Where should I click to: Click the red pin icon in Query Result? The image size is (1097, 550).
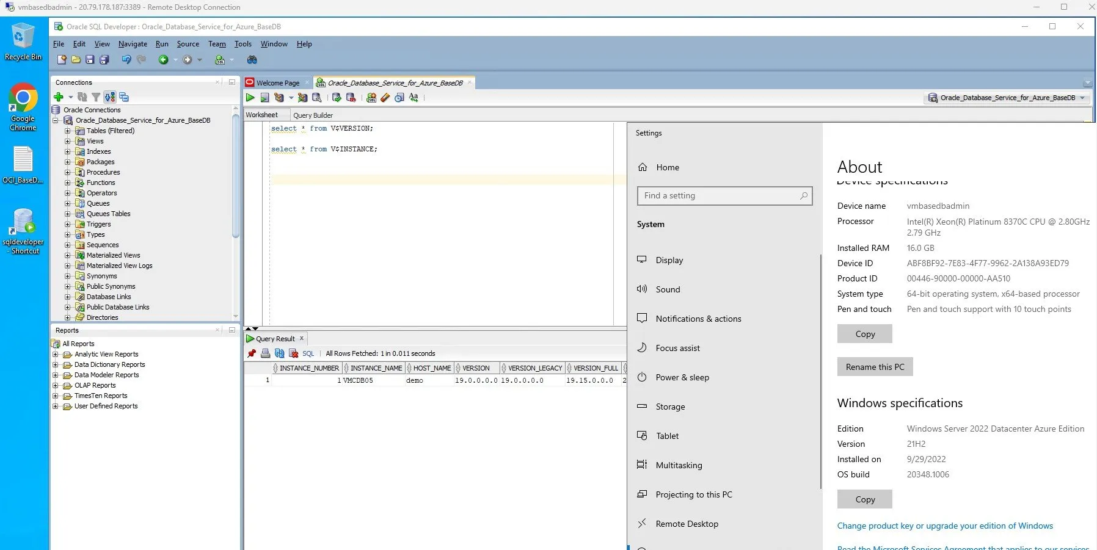pyautogui.click(x=252, y=353)
